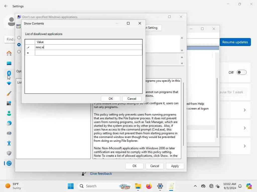The width and height of the screenshot is (257, 192).
Task: Click the Value column header
Action: coord(89,42)
